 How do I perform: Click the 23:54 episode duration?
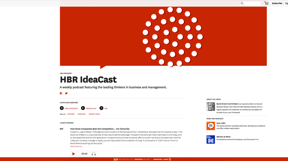point(84,154)
